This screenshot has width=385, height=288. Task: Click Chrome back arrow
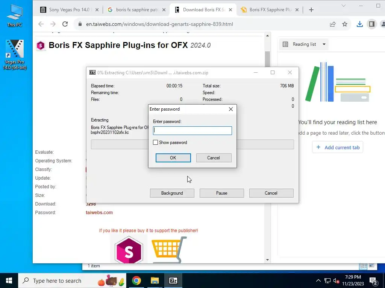(41, 24)
